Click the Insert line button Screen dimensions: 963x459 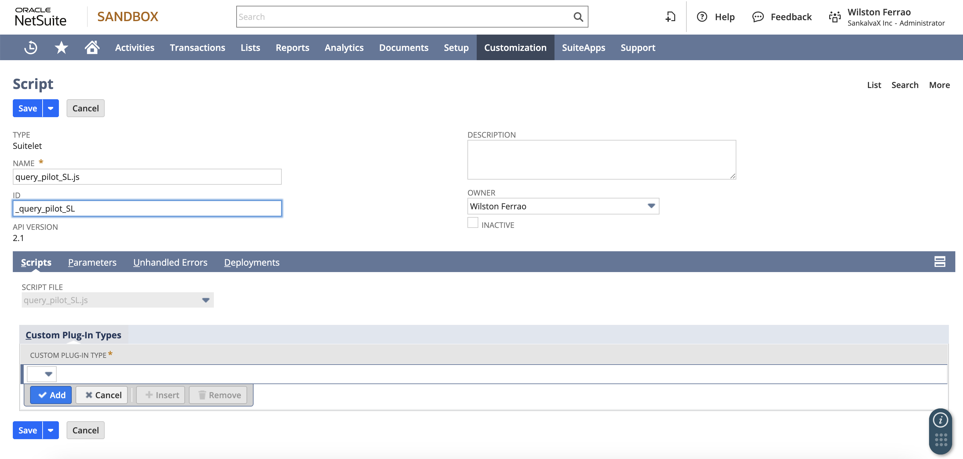(161, 395)
